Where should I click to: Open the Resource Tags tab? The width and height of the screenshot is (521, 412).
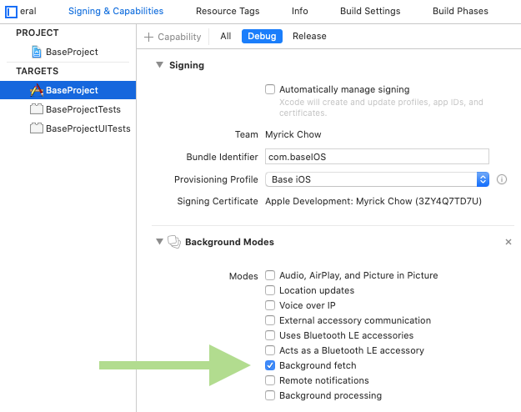tap(228, 11)
